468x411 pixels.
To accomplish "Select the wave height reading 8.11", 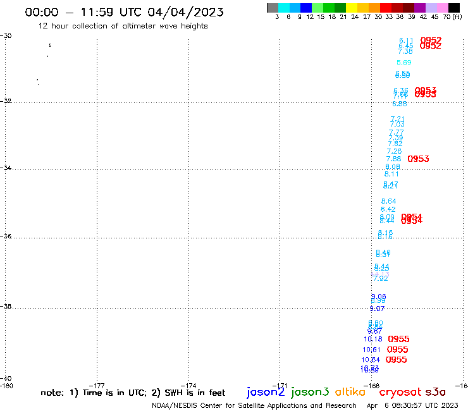I will (391, 174).
